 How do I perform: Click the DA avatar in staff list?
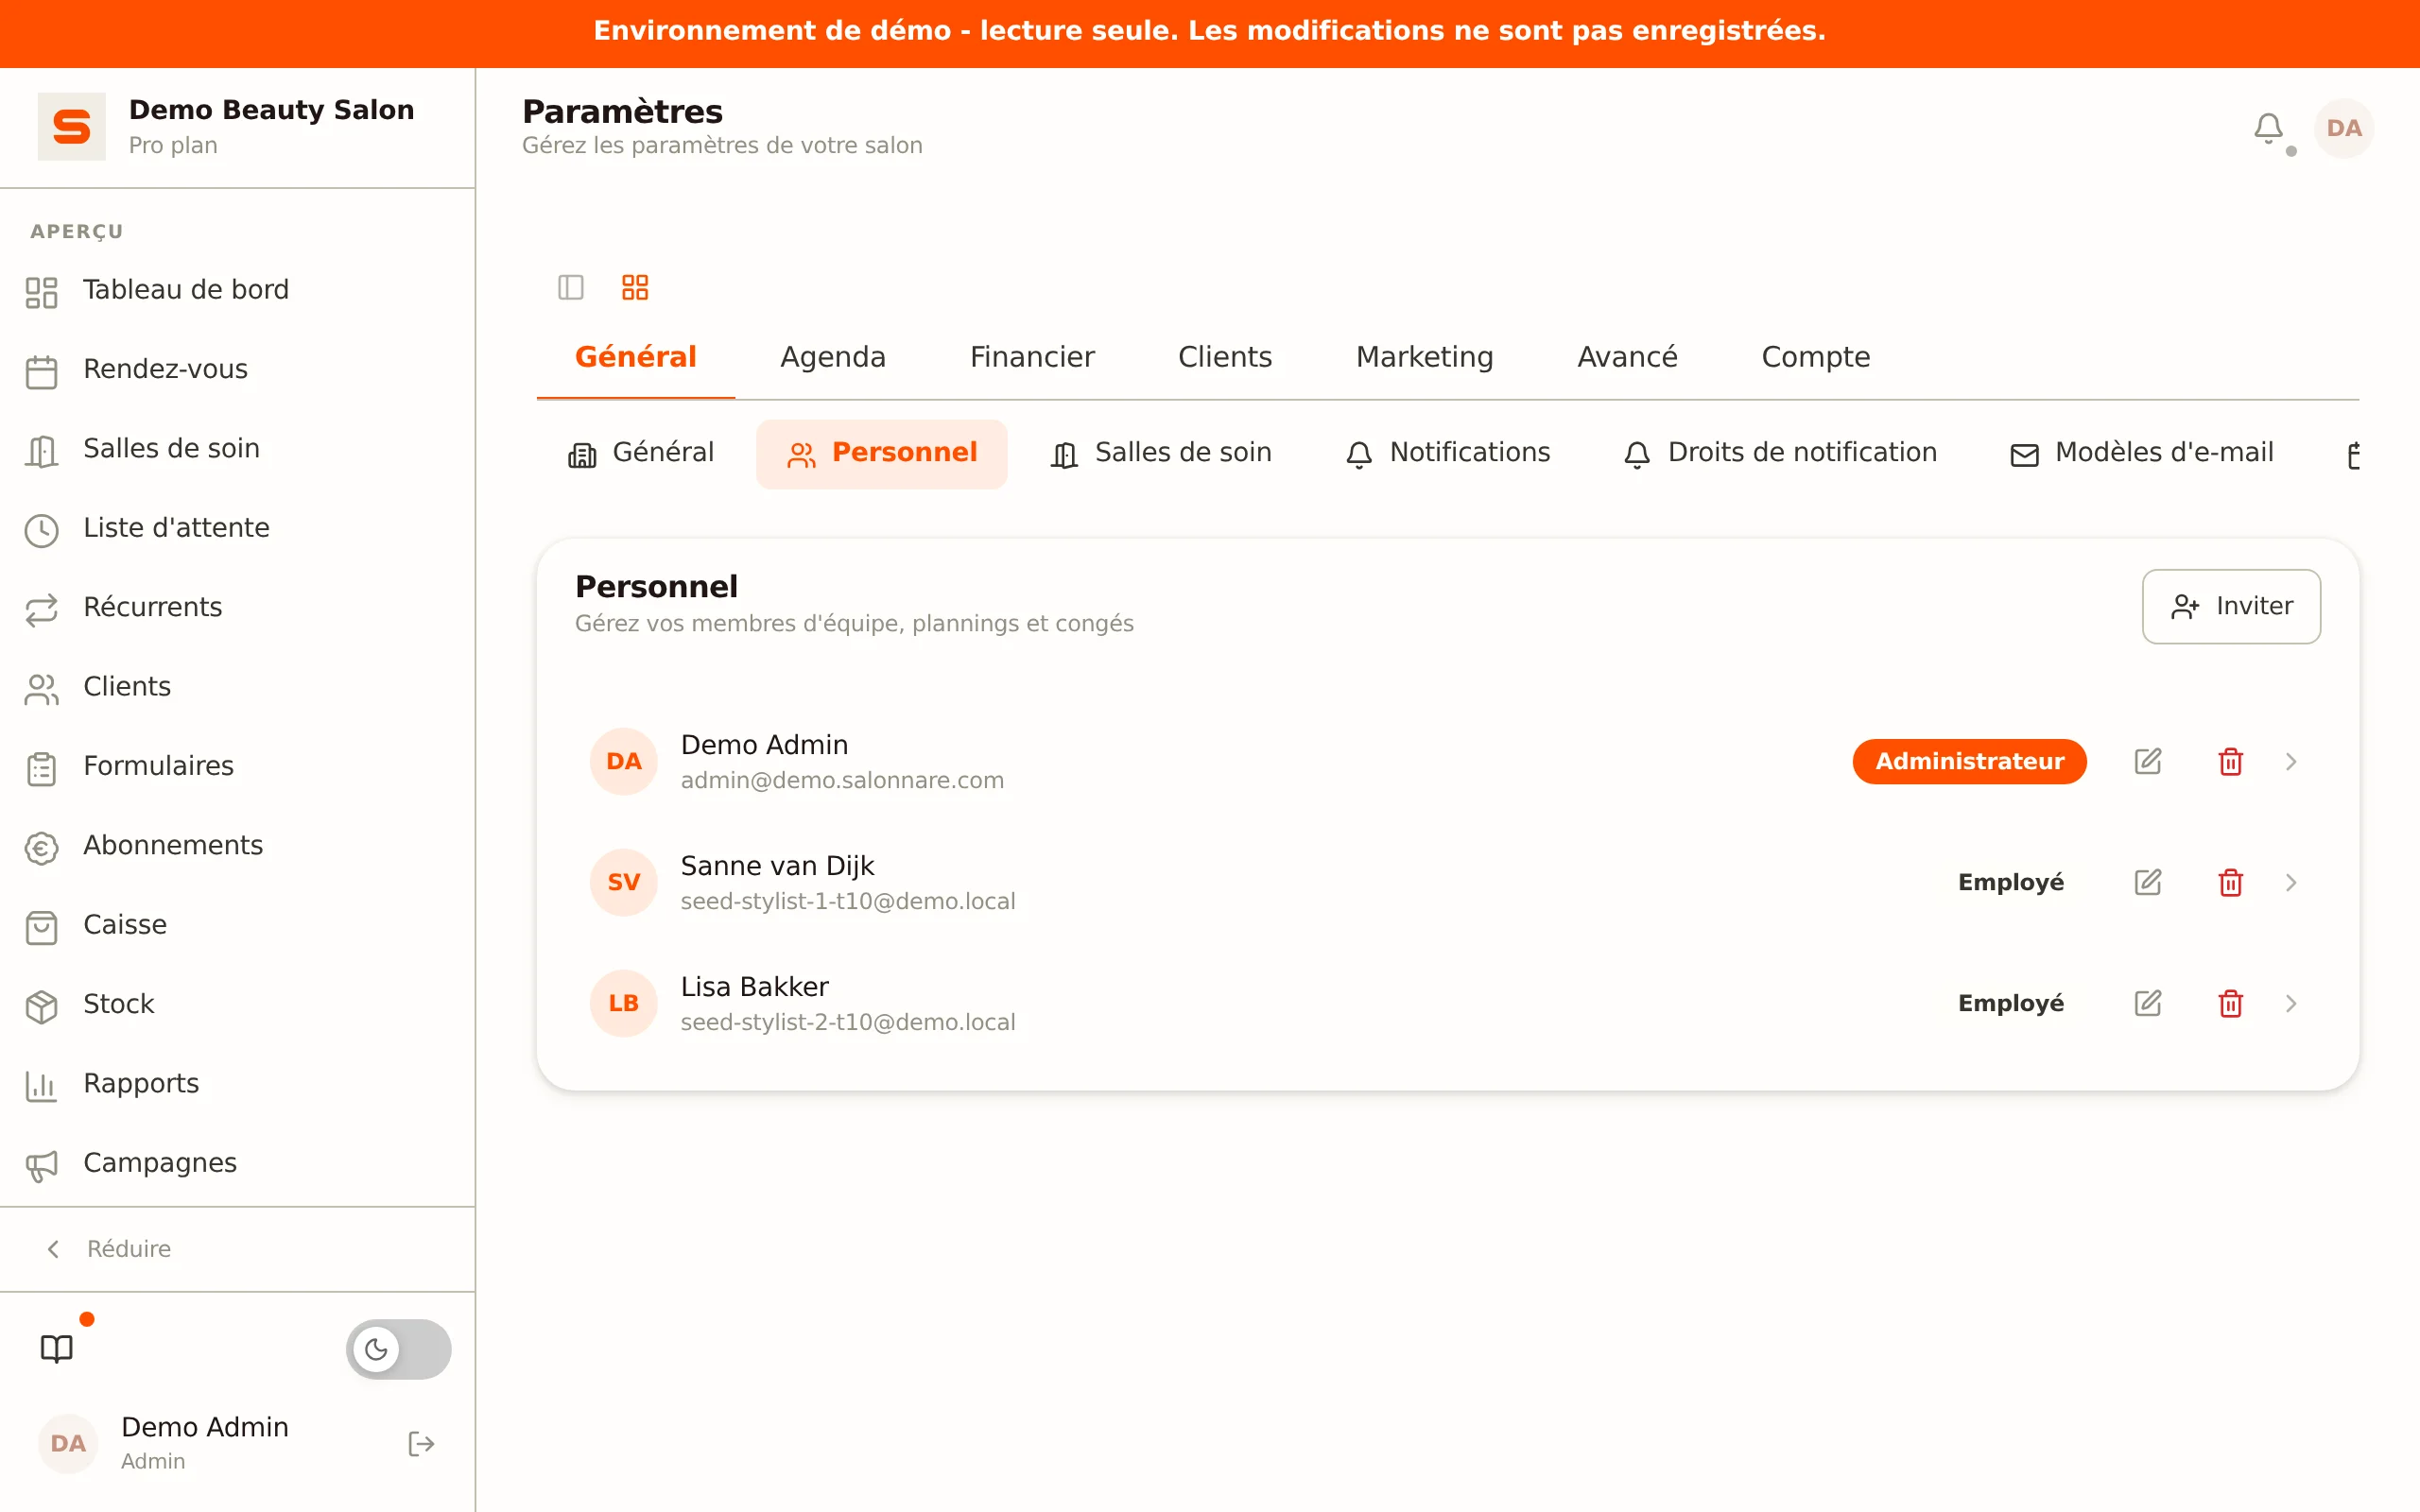(x=624, y=762)
